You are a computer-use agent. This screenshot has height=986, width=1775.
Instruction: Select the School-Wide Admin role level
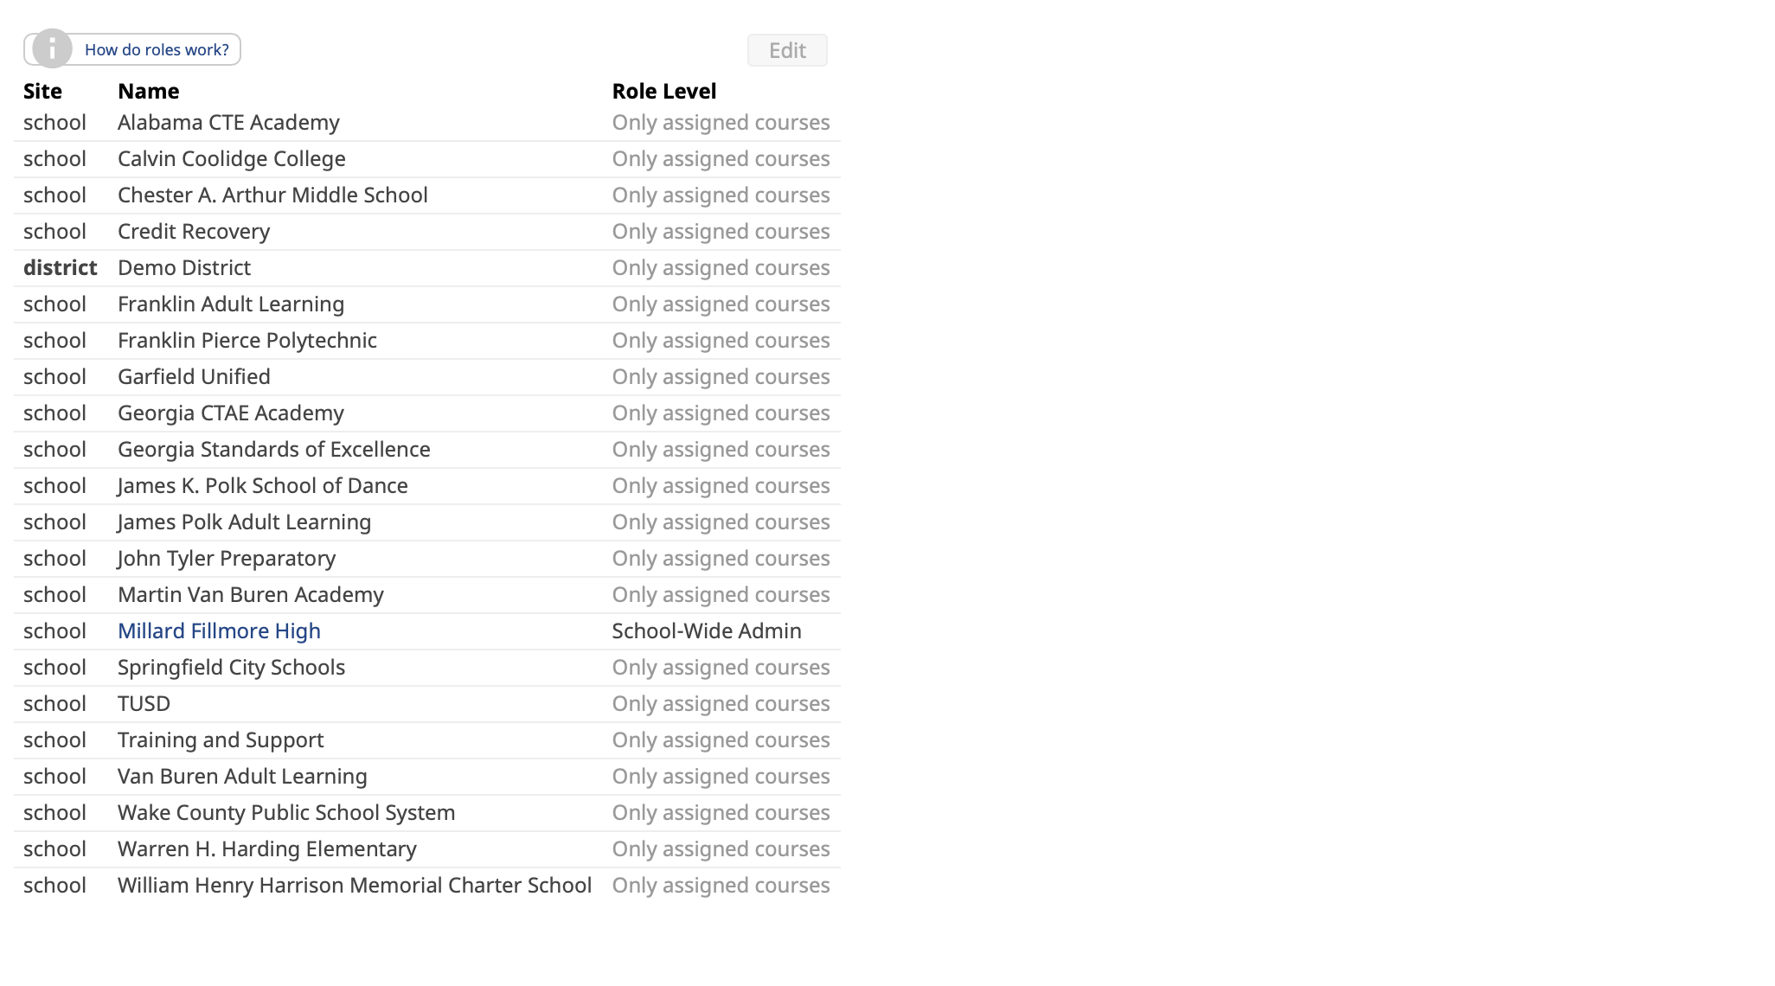[x=707, y=631]
